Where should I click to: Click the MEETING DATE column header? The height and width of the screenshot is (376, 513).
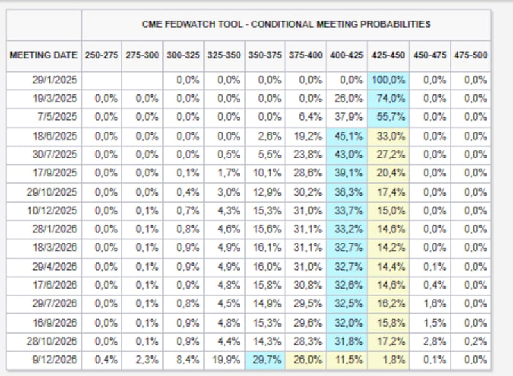pos(43,56)
